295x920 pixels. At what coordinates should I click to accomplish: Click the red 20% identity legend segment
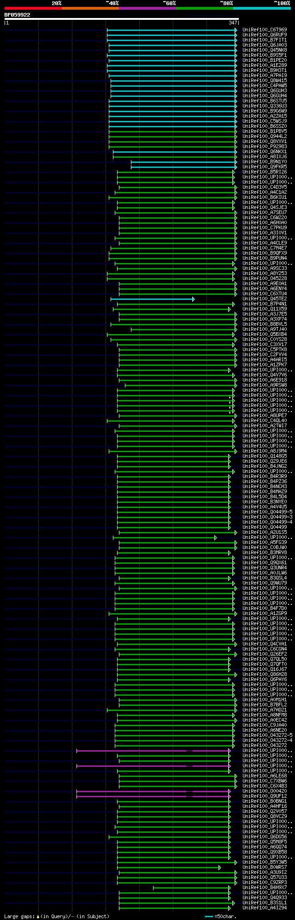[x=33, y=8]
